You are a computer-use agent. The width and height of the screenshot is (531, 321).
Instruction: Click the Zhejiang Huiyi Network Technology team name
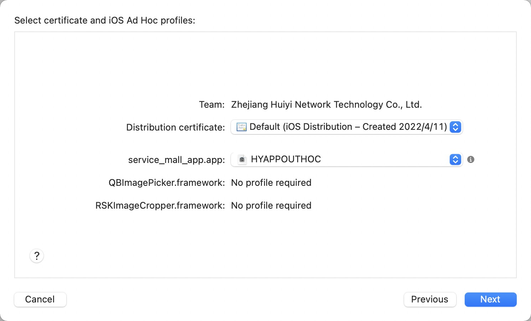326,105
